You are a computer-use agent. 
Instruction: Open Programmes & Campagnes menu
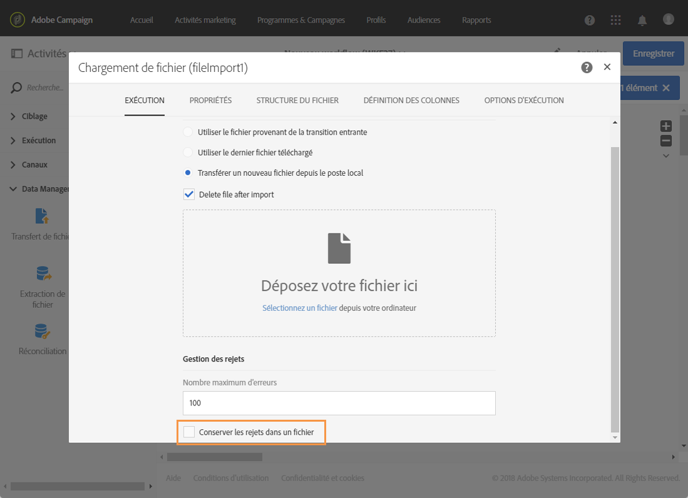click(301, 20)
